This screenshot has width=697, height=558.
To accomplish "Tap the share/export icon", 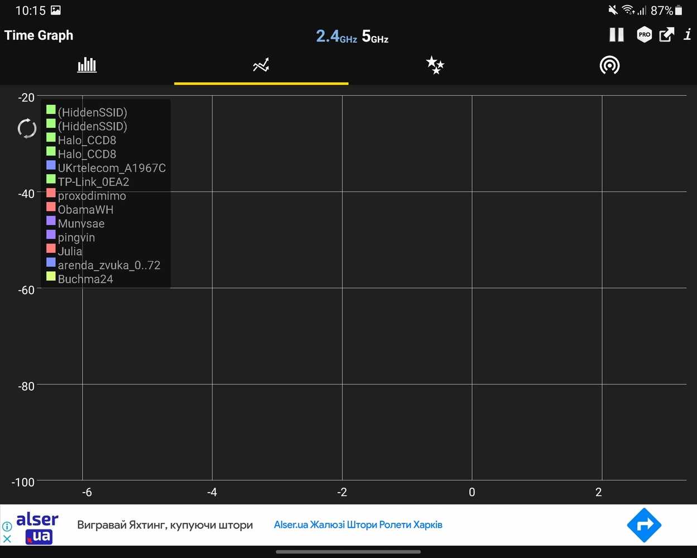I will tap(666, 35).
